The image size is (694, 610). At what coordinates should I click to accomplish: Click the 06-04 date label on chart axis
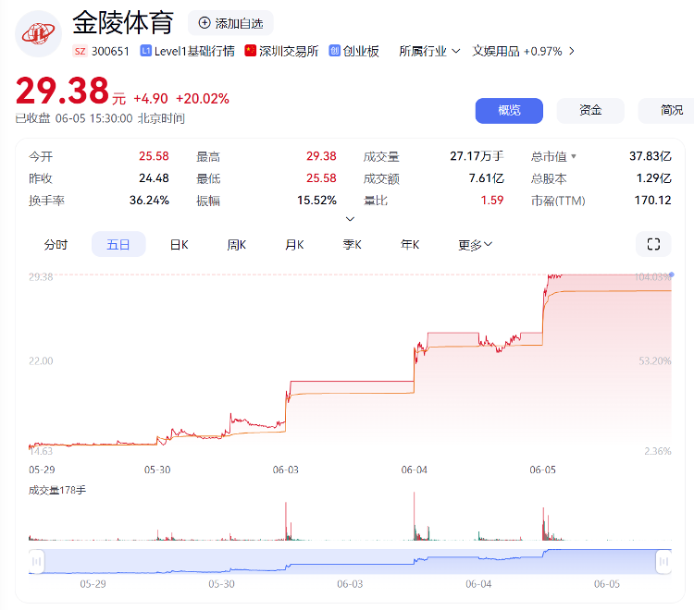(414, 470)
